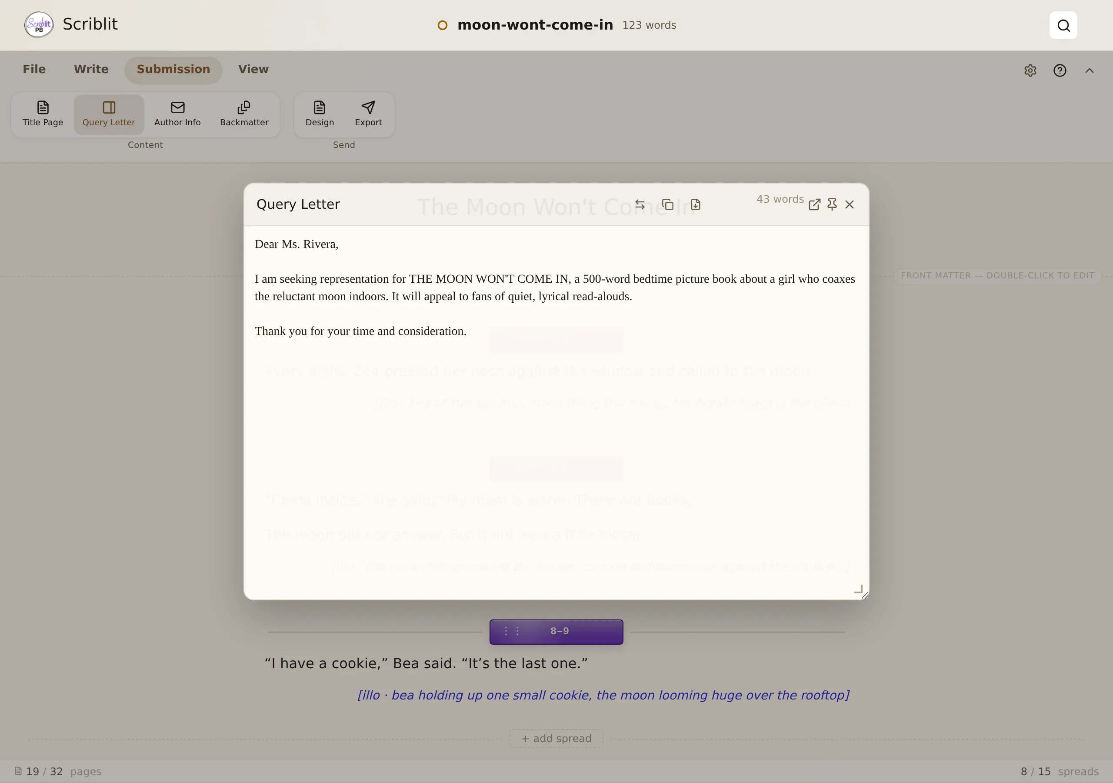Click the file download icon in Query Letter
1113x783 pixels.
pos(695,205)
